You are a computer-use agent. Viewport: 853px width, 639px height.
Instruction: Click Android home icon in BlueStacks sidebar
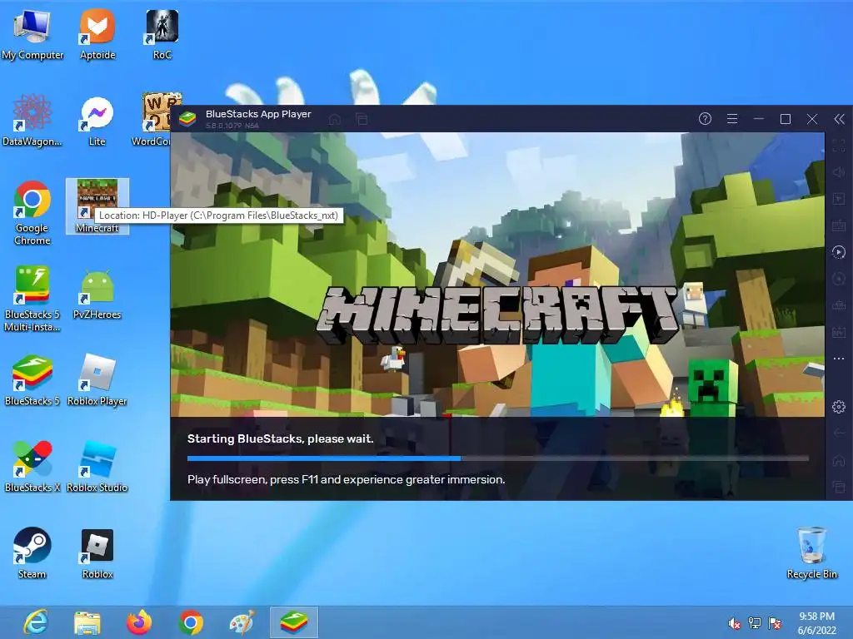point(838,460)
